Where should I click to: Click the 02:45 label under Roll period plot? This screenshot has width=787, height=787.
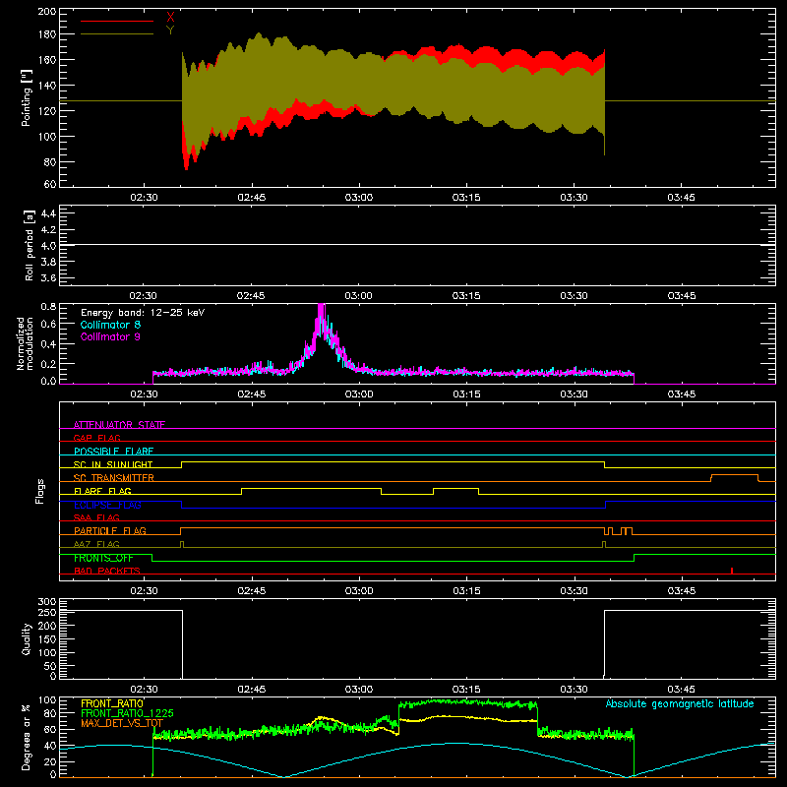tap(251, 296)
